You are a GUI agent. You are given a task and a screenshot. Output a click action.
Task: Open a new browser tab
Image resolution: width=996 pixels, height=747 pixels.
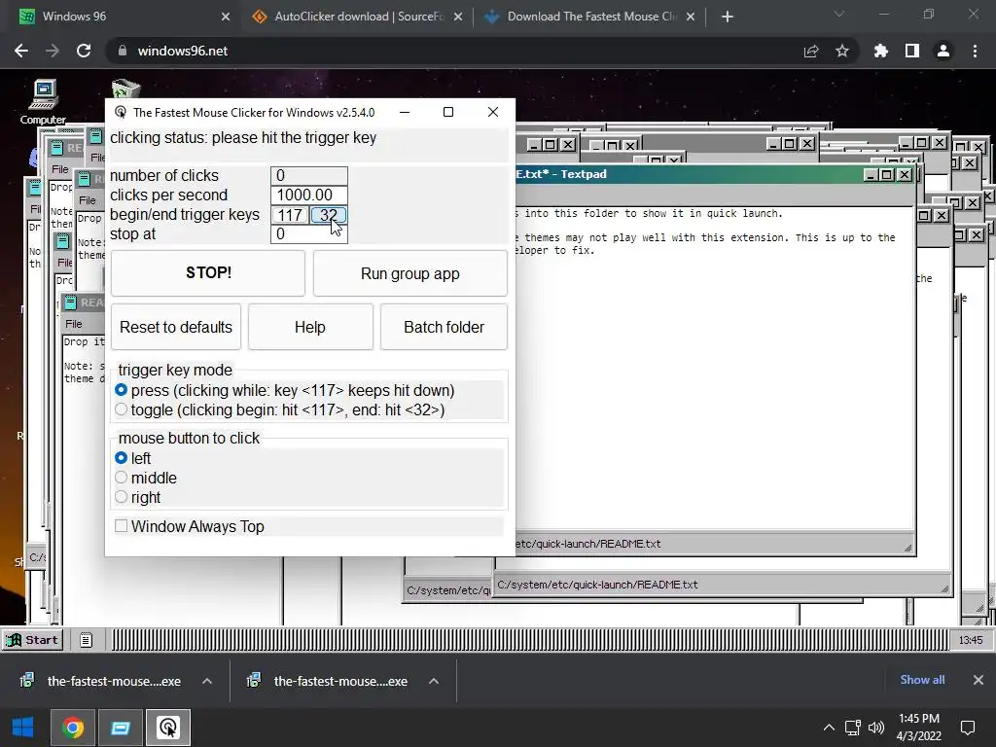[728, 17]
